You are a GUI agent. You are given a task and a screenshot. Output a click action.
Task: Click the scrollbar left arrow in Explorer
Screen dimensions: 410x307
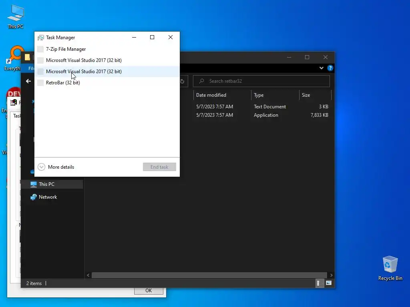[x=88, y=275]
